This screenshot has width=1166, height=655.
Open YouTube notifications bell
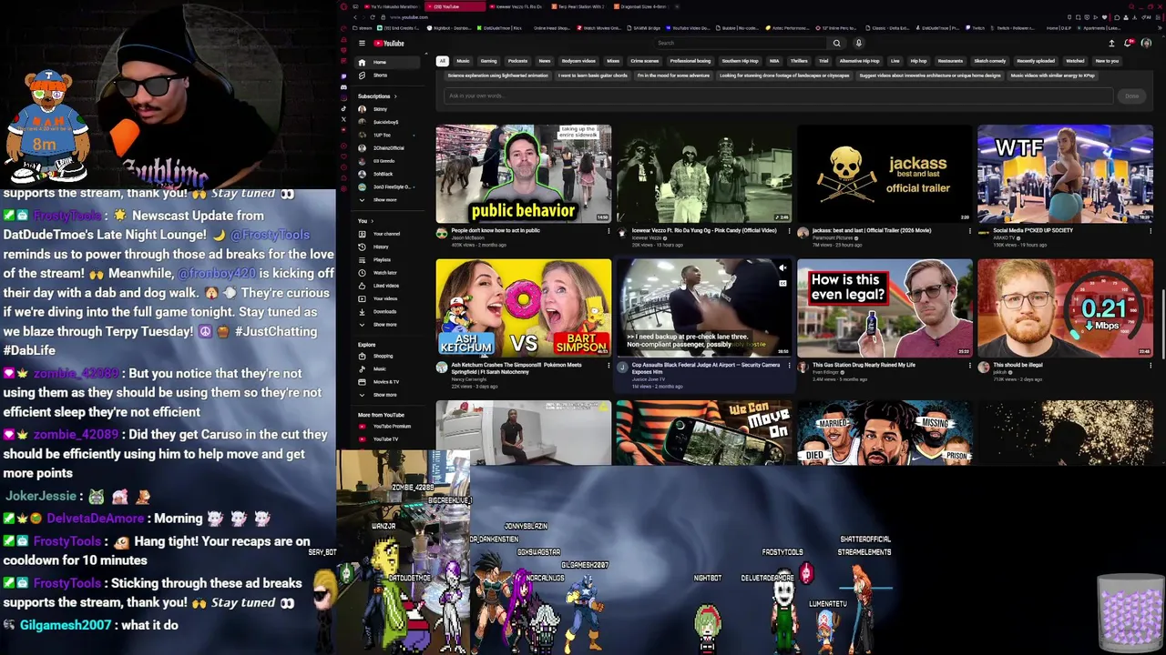coord(1128,43)
